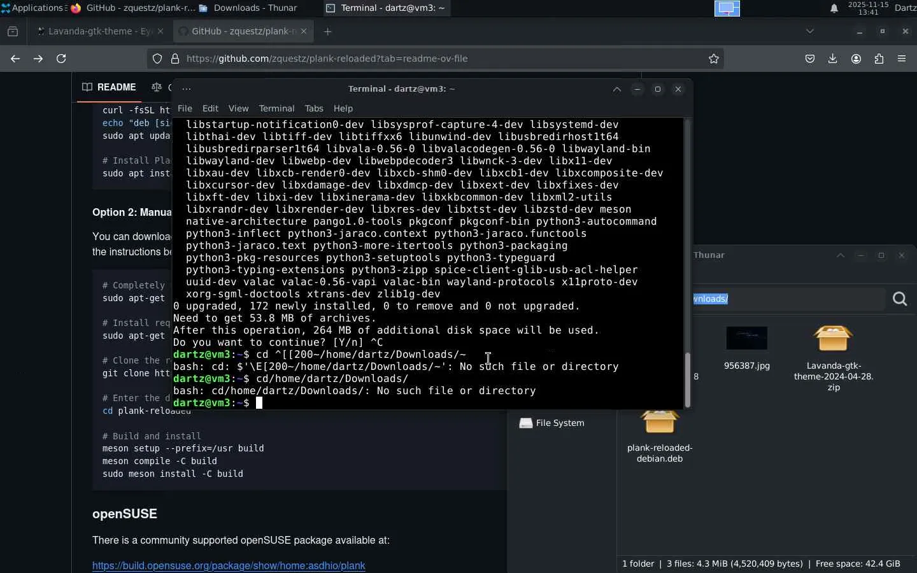Open the Firefox extensions puzzle icon

879,59
